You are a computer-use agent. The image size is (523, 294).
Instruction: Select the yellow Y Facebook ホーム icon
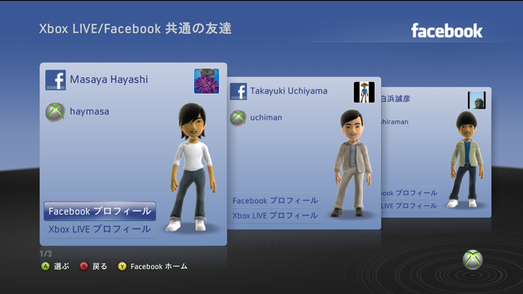(122, 266)
